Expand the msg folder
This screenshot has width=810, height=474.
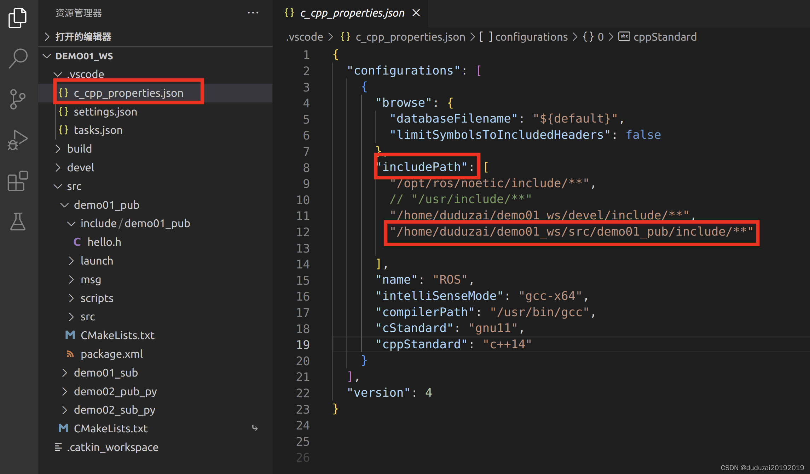pyautogui.click(x=155, y=279)
